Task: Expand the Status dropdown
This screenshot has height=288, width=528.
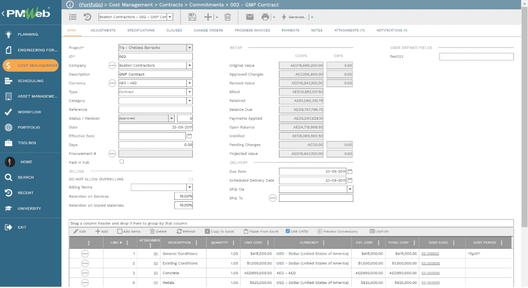Action: 171,118
